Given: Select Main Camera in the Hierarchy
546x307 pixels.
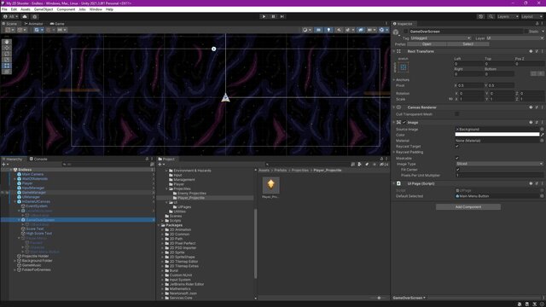Looking at the screenshot, I should click(32, 174).
